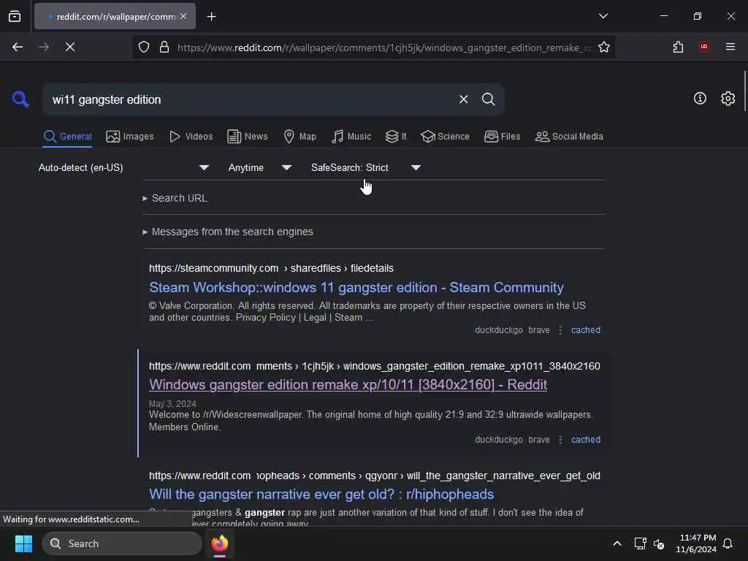Stop page loading
Screen dimensions: 748x561
pyautogui.click(x=69, y=47)
